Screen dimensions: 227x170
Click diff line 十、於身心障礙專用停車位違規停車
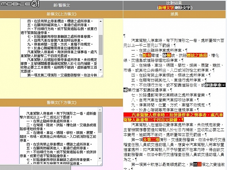165,110
